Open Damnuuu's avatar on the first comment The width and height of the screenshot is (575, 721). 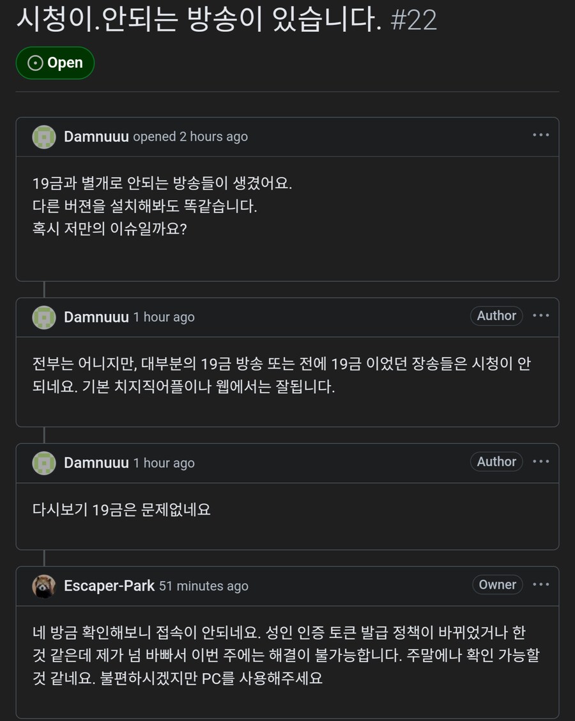pos(43,136)
